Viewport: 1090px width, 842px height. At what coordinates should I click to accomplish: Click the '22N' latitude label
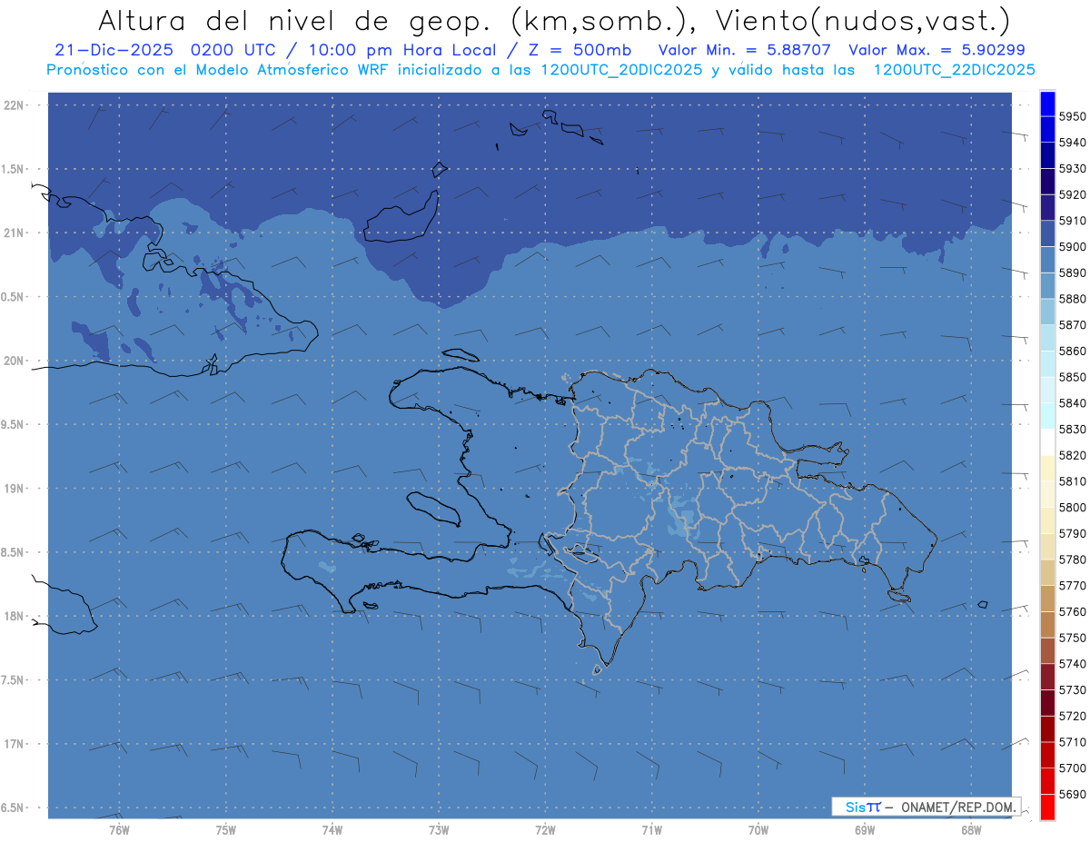click(x=14, y=104)
